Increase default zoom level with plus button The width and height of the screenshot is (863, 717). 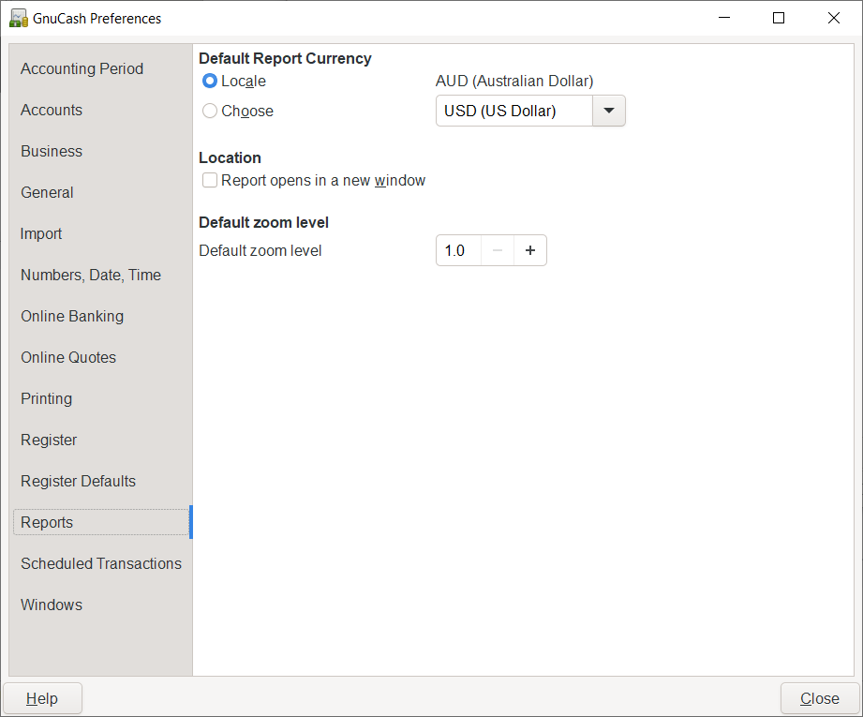pos(530,250)
